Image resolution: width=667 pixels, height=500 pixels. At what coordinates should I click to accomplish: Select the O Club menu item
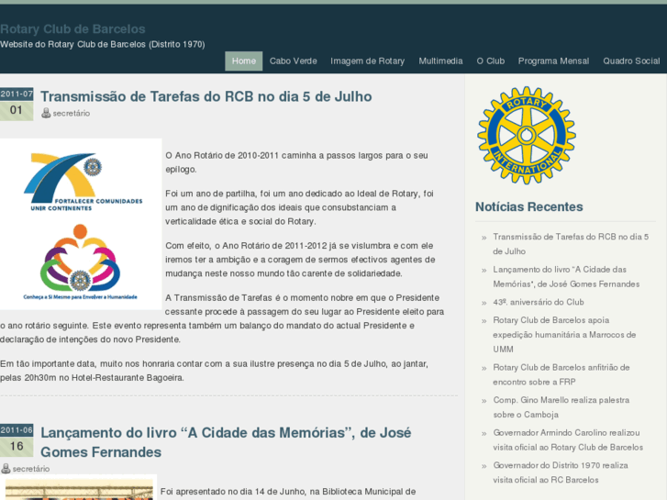coord(491,61)
